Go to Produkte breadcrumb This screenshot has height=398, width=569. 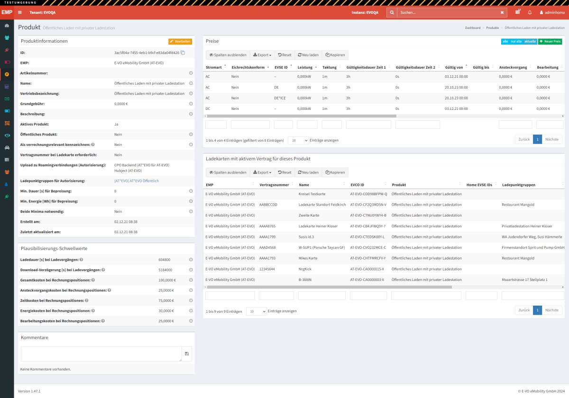click(x=492, y=28)
